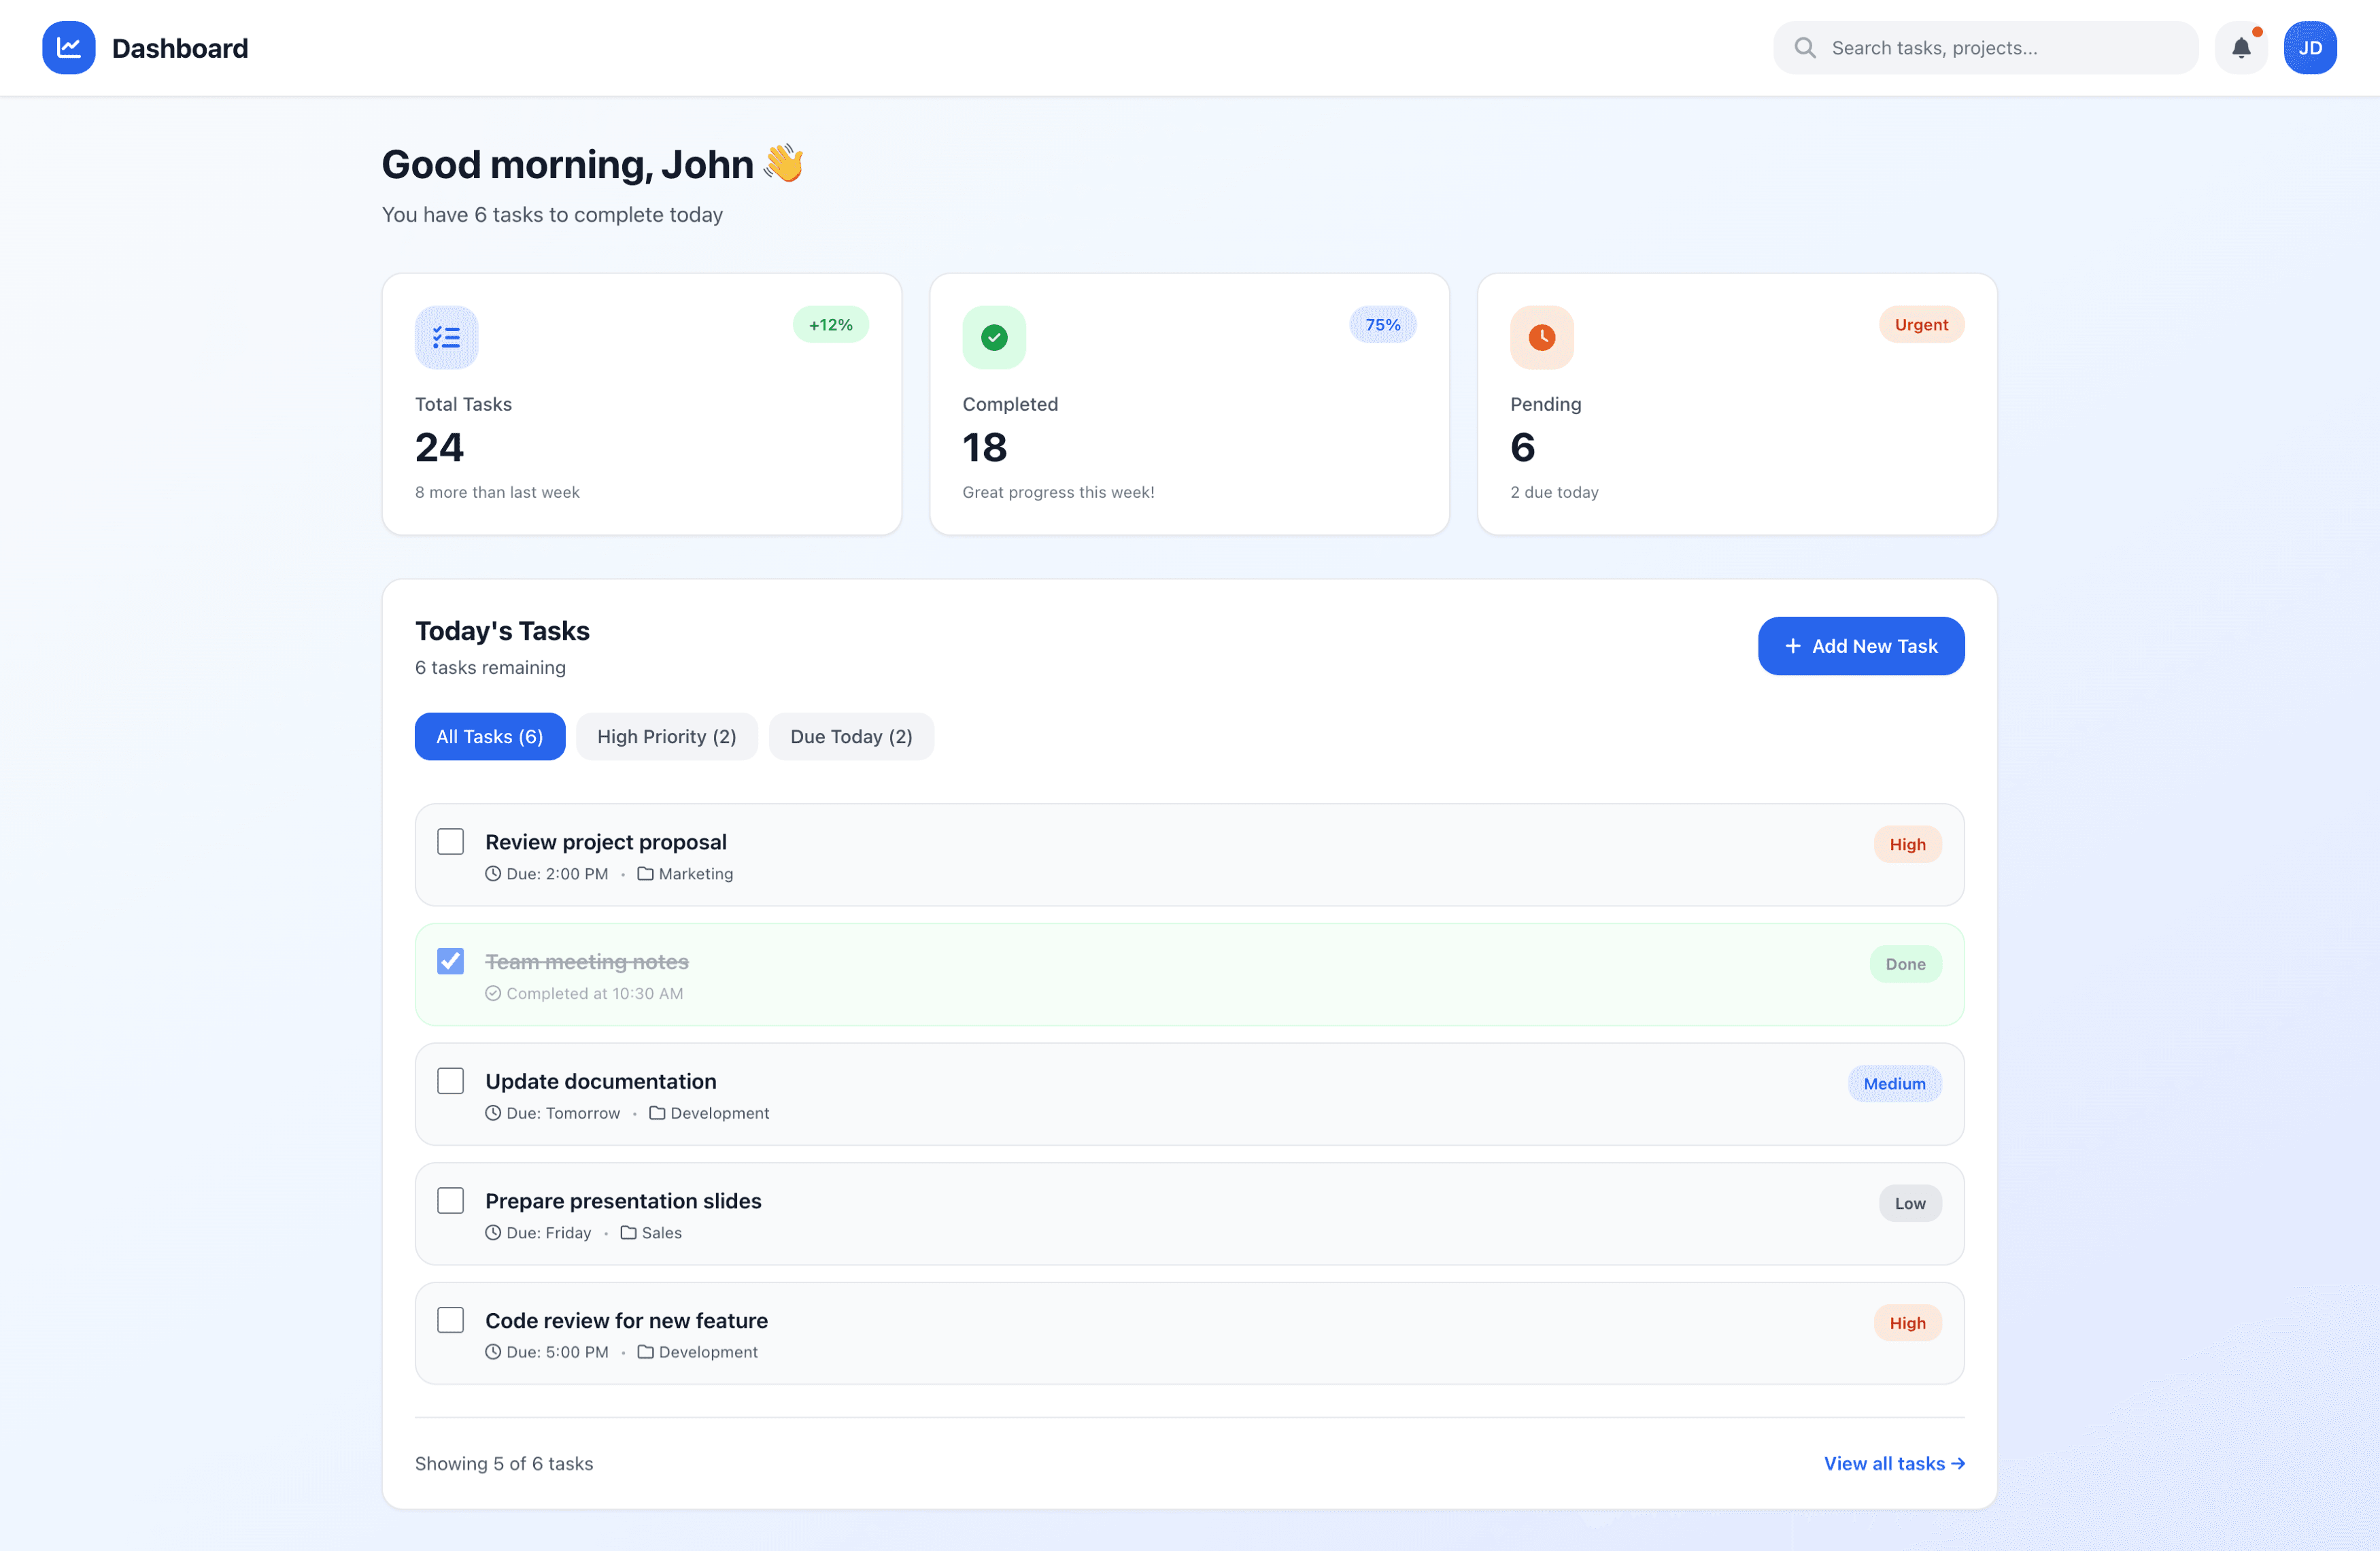Switch to the Due Today (2) tab
The width and height of the screenshot is (2380, 1551).
click(x=851, y=736)
